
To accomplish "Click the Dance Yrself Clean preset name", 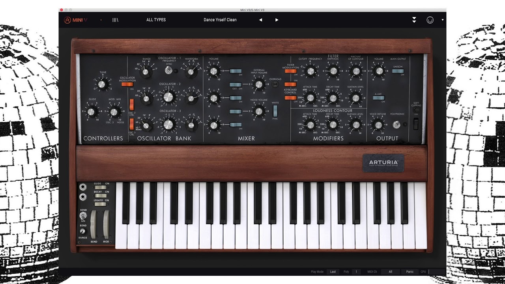I will coord(220,20).
